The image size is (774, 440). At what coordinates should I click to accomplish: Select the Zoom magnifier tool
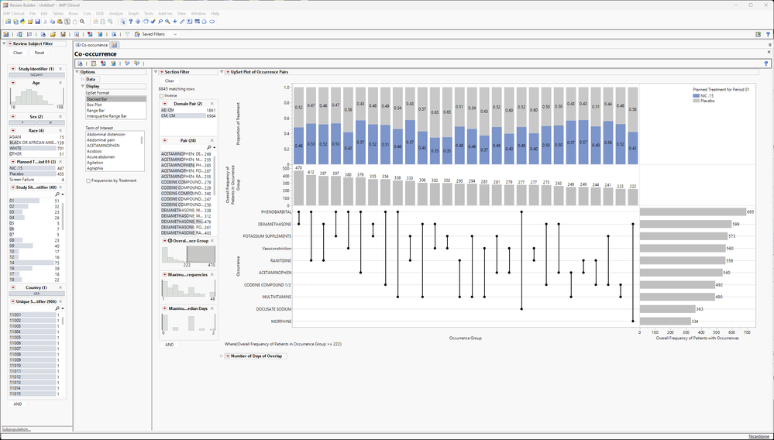(168, 22)
